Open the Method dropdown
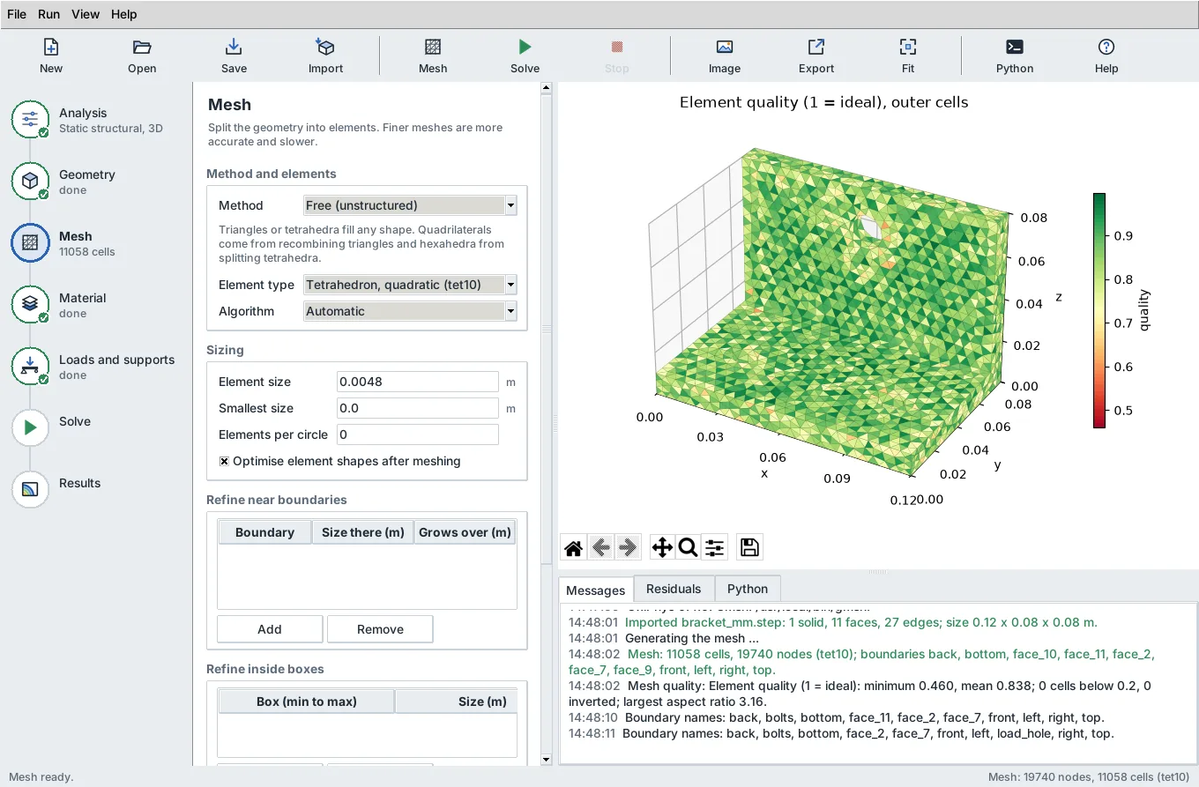Image resolution: width=1199 pixels, height=787 pixels. tap(410, 205)
